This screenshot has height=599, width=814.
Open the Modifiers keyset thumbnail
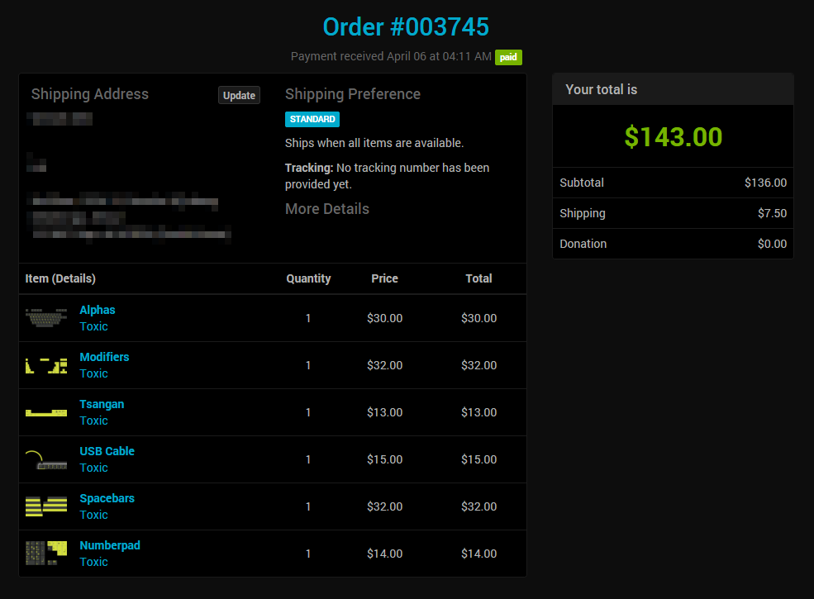coord(46,365)
